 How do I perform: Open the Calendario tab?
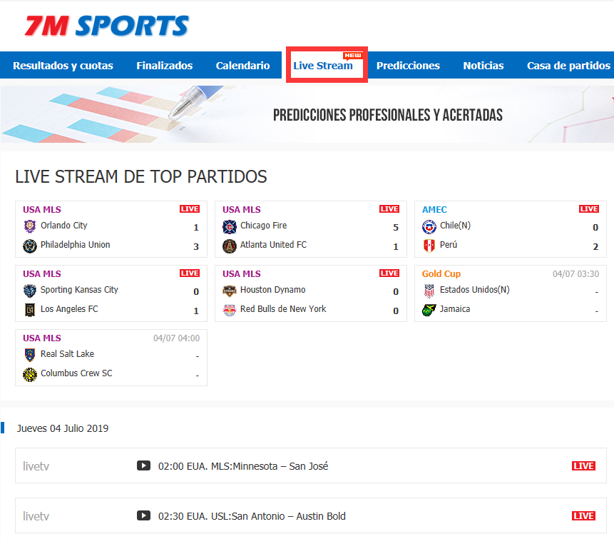(242, 66)
